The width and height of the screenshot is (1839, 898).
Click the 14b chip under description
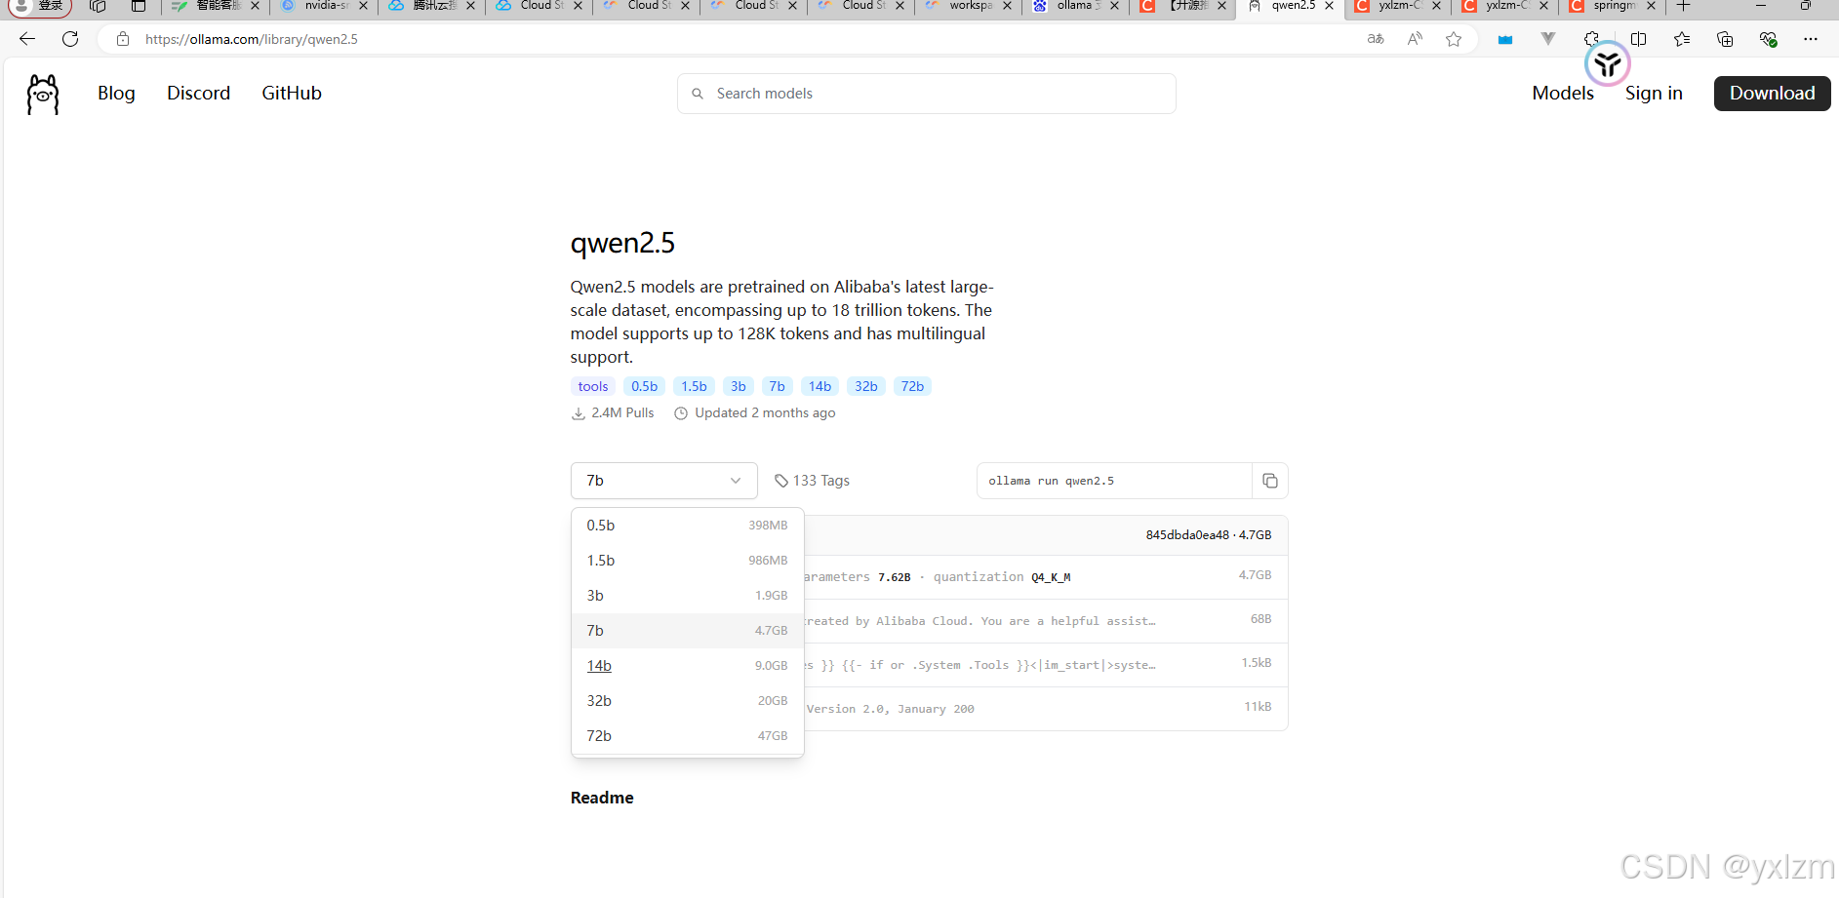[820, 387]
